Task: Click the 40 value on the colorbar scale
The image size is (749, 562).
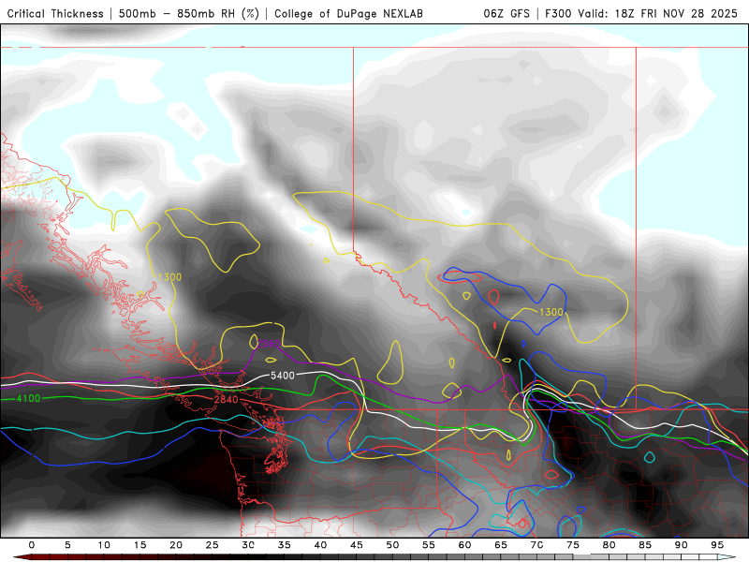Action: pyautogui.click(x=320, y=545)
